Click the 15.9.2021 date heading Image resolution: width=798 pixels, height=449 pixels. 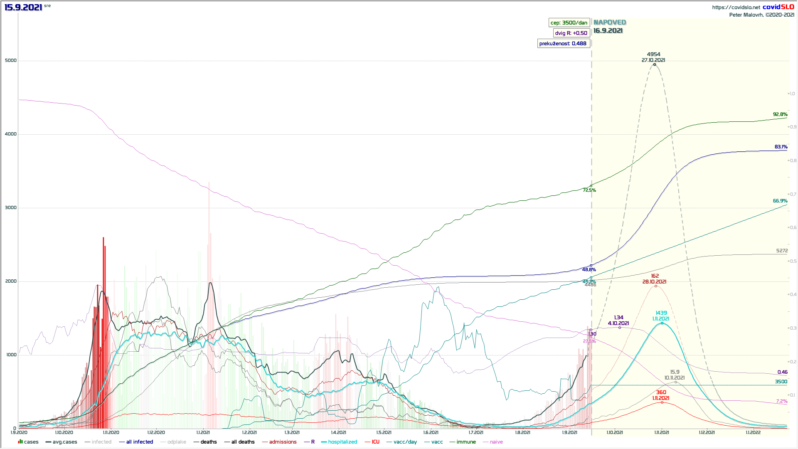[23, 7]
